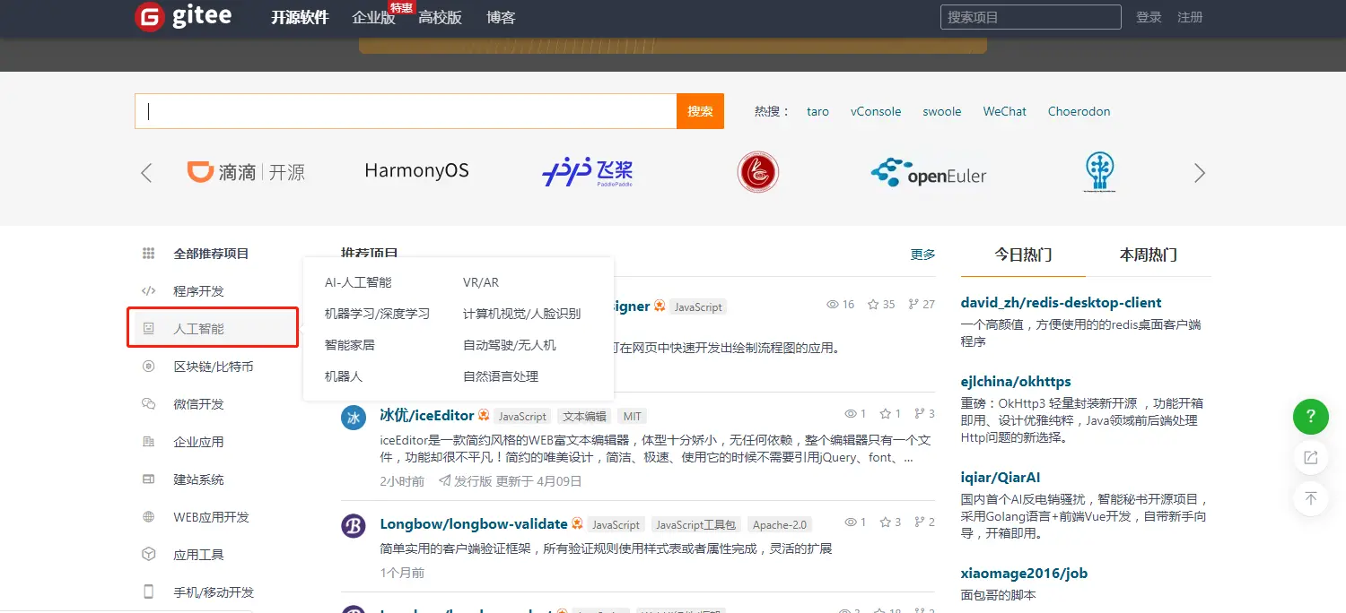Click the grid icon beside 全部推荐项目

[149, 254]
